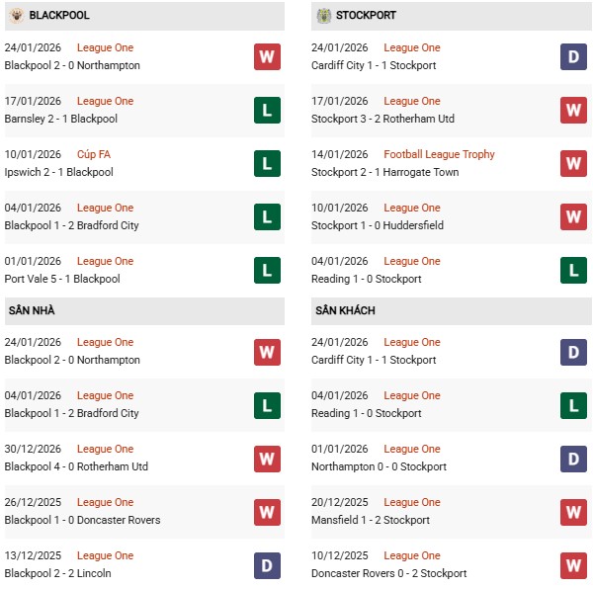Viewport: 593px width, 589px height.
Task: Click the W badge for Stockport 3-2 Rotherham Utd
Action: pyautogui.click(x=574, y=110)
